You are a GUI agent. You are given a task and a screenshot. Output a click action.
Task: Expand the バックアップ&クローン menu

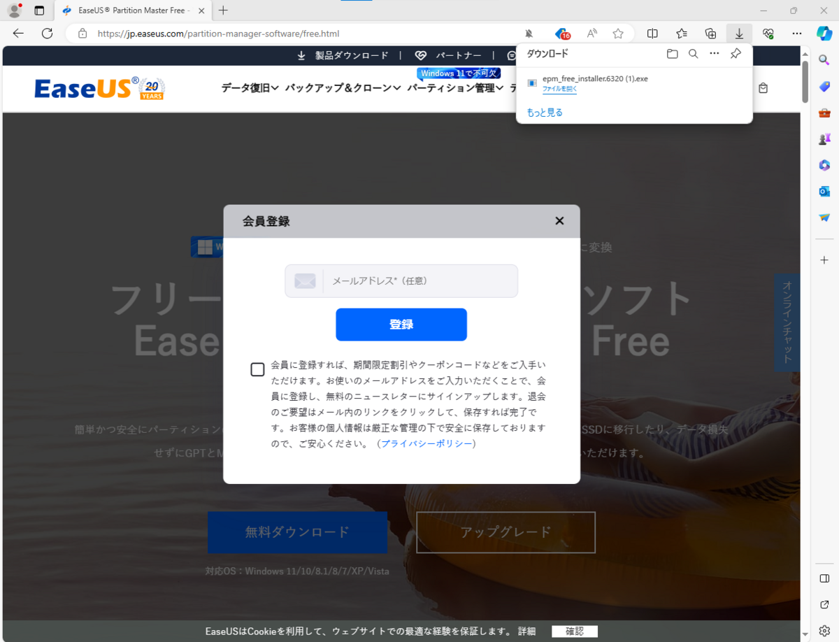coord(343,88)
